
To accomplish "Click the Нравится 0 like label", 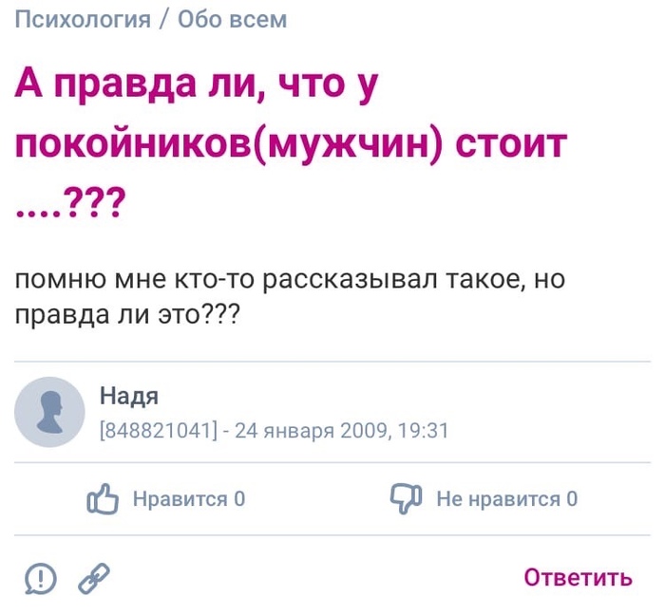I will coord(189,499).
